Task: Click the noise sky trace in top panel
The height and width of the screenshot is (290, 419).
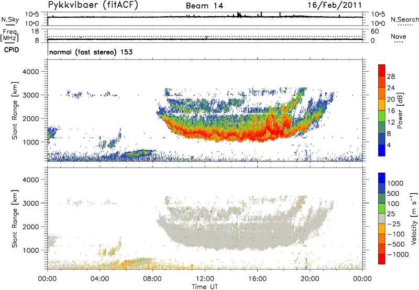Action: coord(205,17)
